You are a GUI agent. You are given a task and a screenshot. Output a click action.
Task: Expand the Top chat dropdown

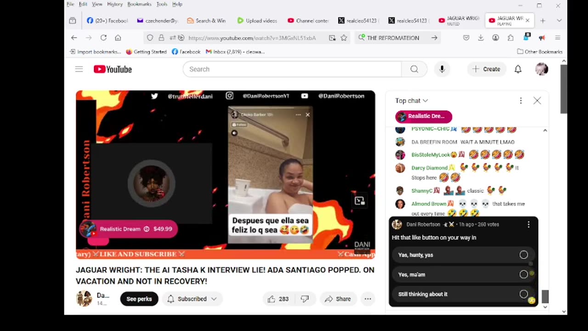point(412,101)
